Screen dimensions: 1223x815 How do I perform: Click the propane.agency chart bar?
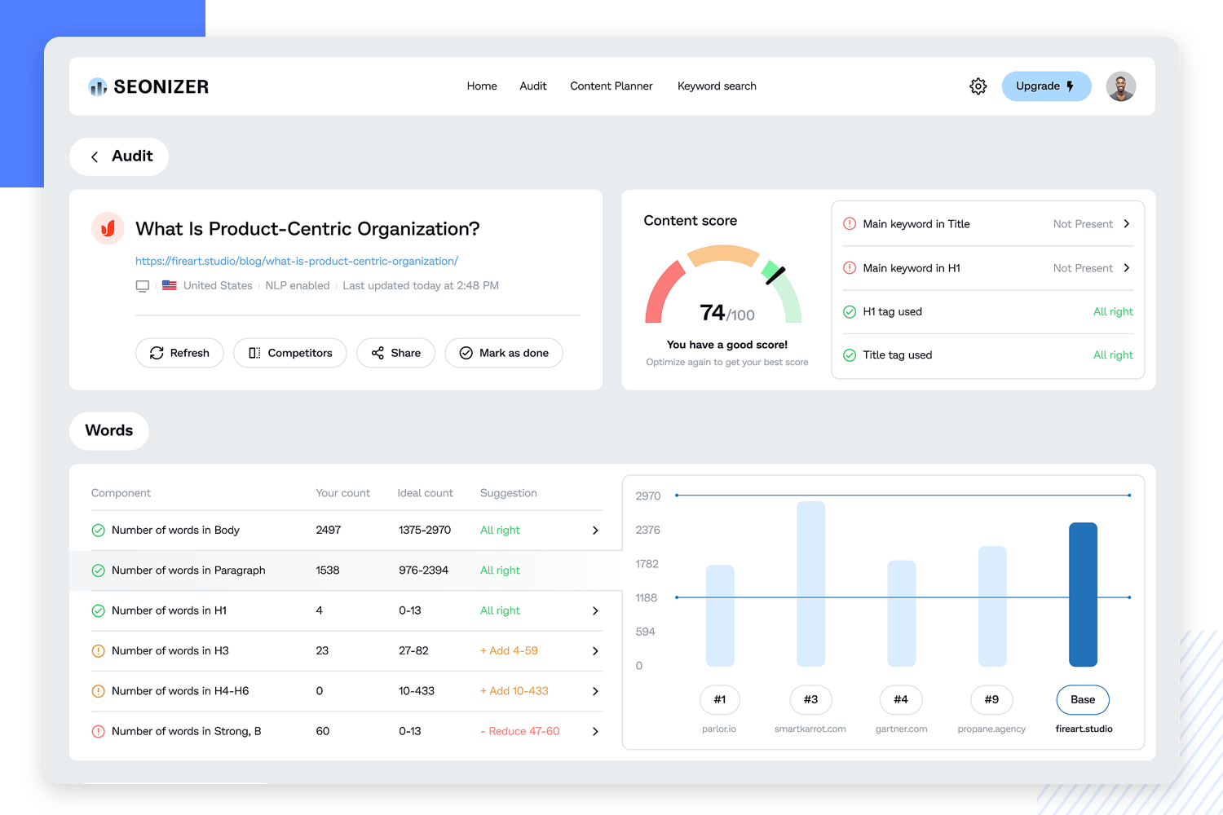(992, 606)
